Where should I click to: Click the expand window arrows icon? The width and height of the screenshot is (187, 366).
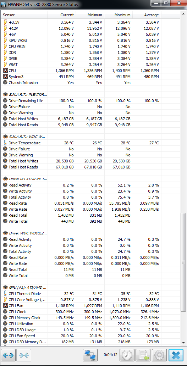click(9, 355)
